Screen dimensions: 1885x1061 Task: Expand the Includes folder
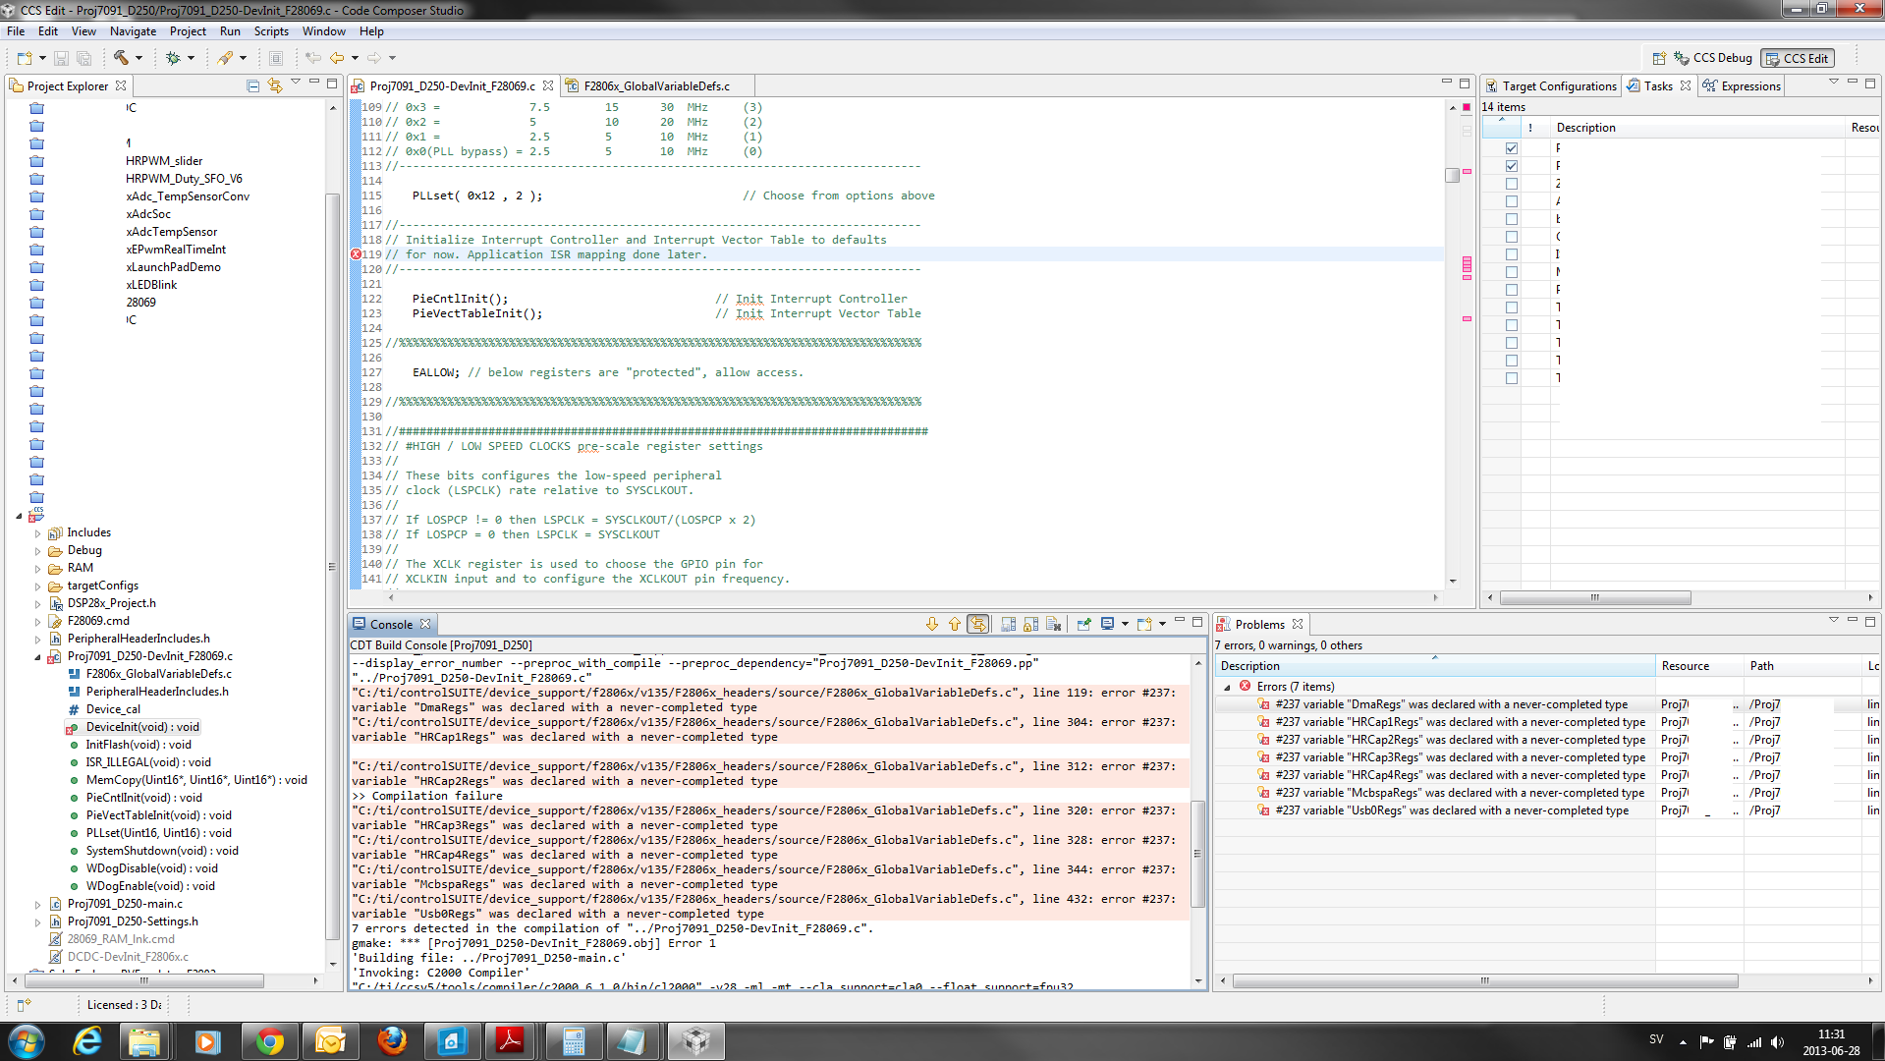tap(38, 533)
